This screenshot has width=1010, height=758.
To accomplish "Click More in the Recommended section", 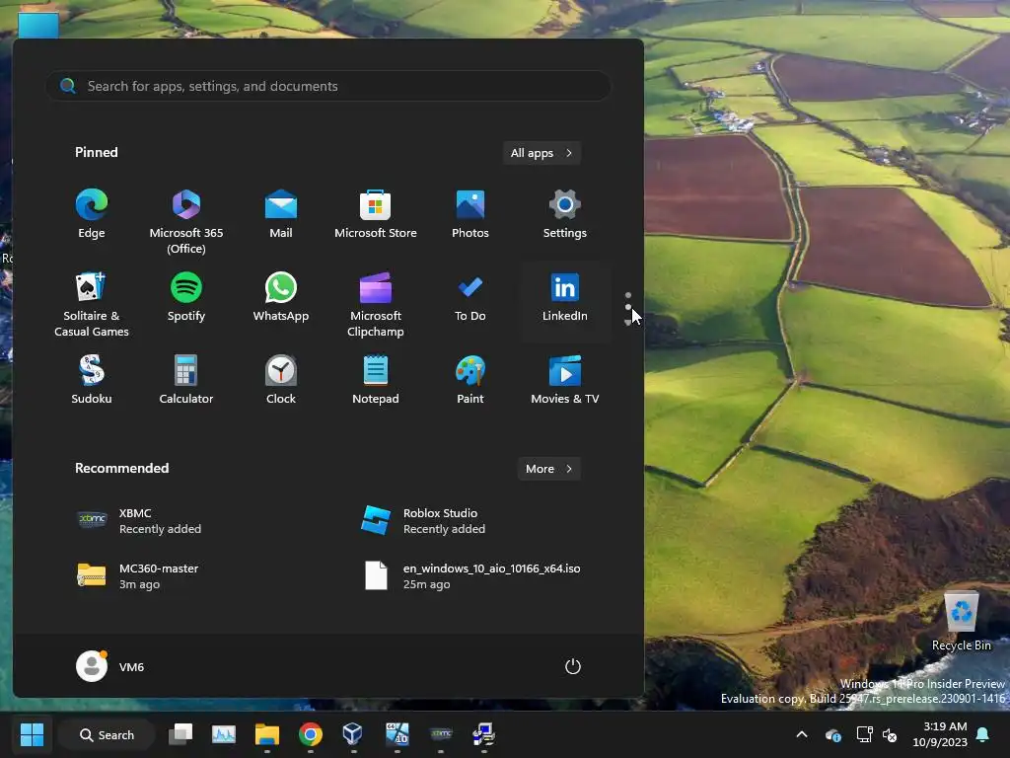I will click(548, 469).
